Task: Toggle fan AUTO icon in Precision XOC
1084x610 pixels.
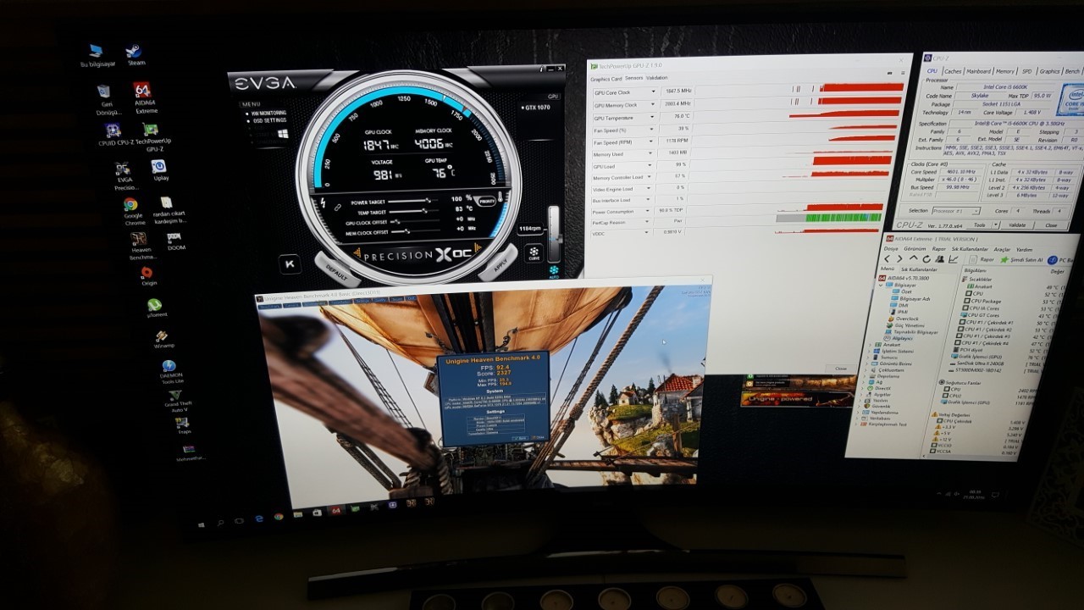Action: pyautogui.click(x=553, y=273)
